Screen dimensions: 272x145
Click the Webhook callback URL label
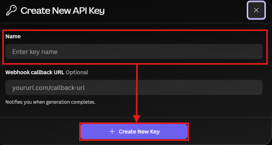[x=35, y=72]
